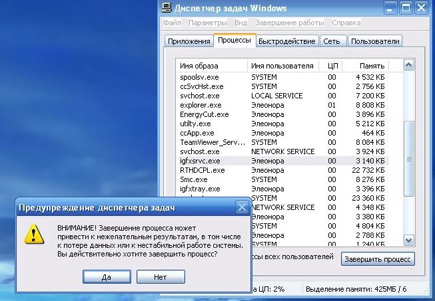Minimize the Диспетчер задач Windows window

(x=390, y=8)
